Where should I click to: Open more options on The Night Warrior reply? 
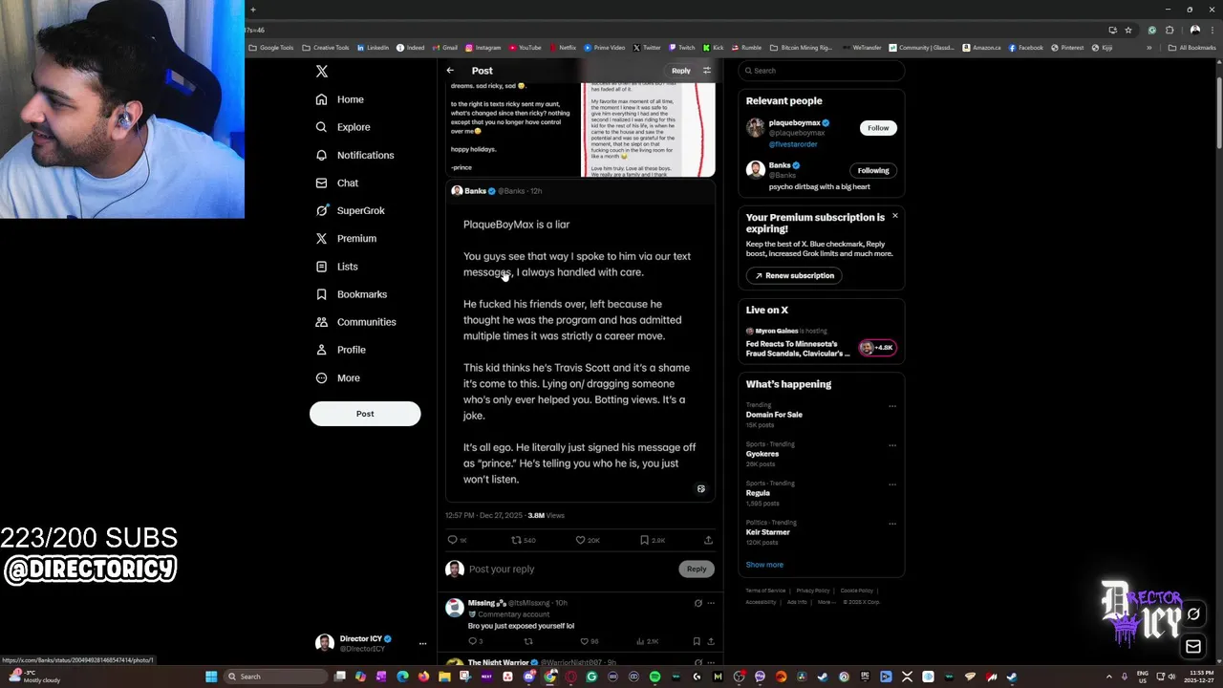pyautogui.click(x=710, y=662)
